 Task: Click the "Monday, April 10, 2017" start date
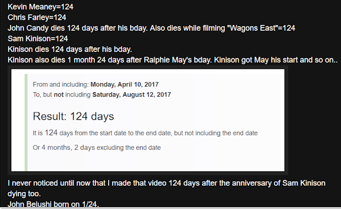(x=124, y=84)
